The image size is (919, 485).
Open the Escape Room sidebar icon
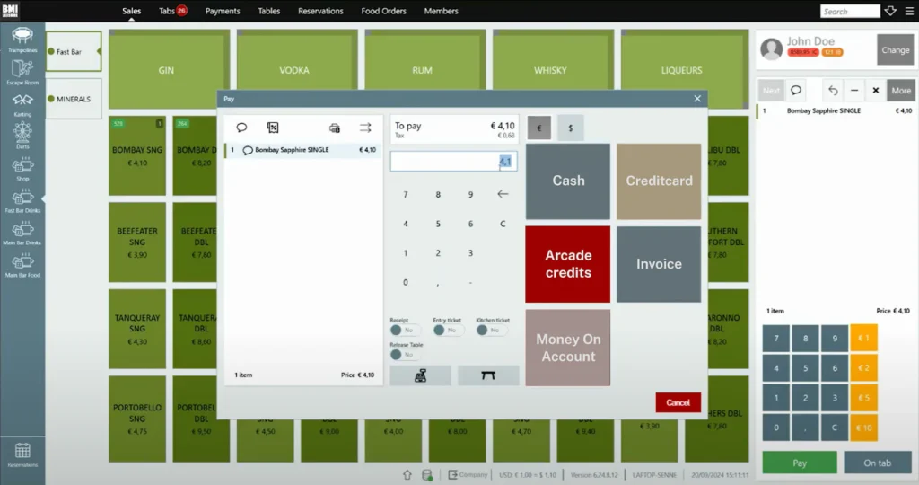click(22, 70)
